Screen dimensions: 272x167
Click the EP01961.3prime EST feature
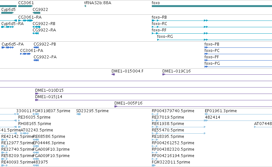[238, 114]
